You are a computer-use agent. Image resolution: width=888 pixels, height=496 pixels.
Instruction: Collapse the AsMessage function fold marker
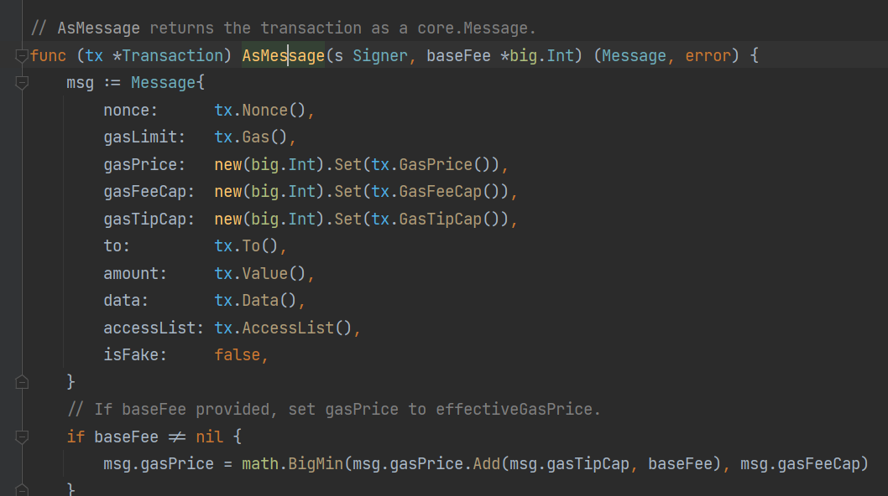tap(22, 56)
